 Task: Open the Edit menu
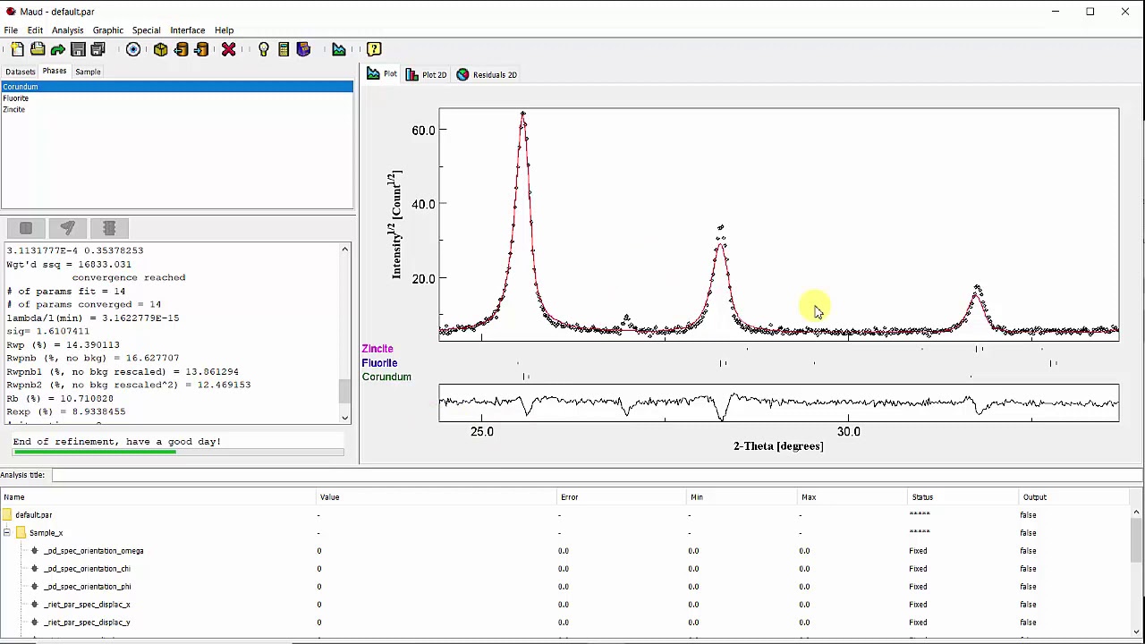coord(35,30)
